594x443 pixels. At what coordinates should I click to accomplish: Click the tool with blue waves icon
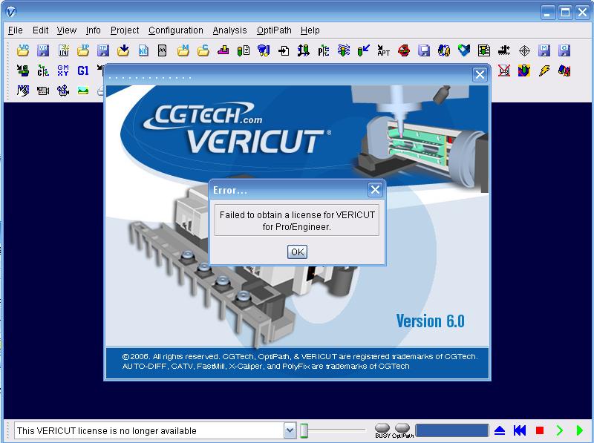[x=344, y=50]
